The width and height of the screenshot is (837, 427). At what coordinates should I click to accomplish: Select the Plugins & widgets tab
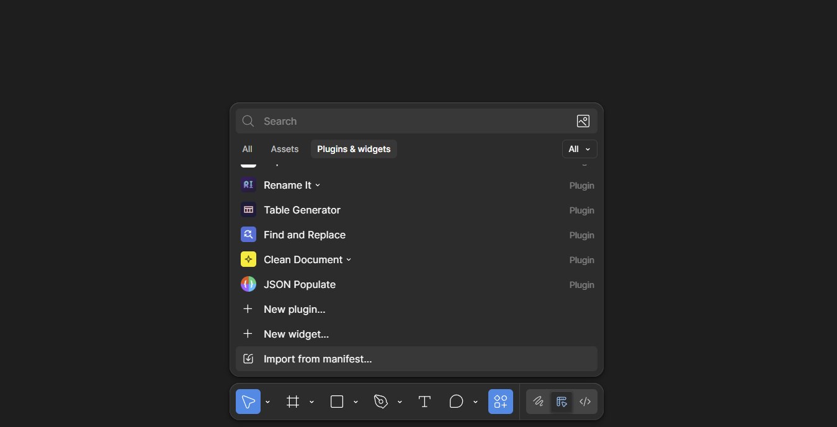click(x=354, y=149)
